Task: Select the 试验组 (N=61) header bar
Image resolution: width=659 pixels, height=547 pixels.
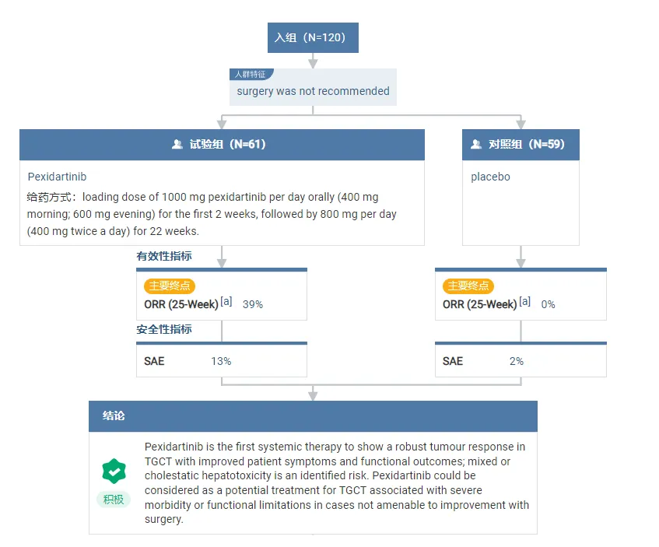Action: pos(222,145)
